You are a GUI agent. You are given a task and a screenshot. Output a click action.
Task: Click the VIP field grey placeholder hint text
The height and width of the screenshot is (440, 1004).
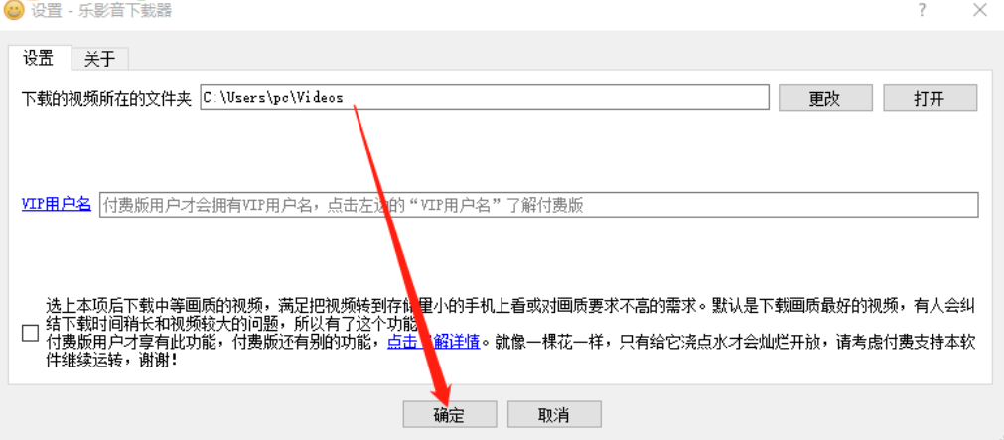pyautogui.click(x=343, y=205)
